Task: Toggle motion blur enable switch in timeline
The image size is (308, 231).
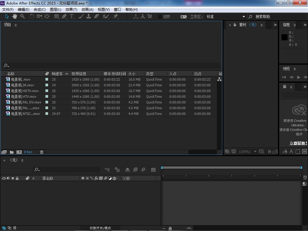Action: coord(143,170)
